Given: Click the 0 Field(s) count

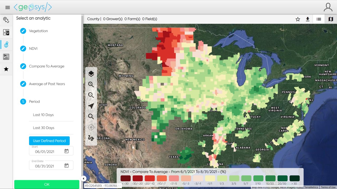Looking at the screenshot, I should click(150, 19).
